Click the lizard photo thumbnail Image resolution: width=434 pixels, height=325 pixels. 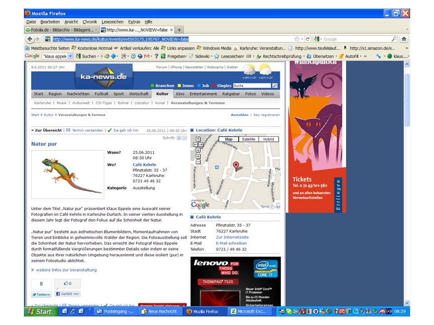tap(67, 175)
